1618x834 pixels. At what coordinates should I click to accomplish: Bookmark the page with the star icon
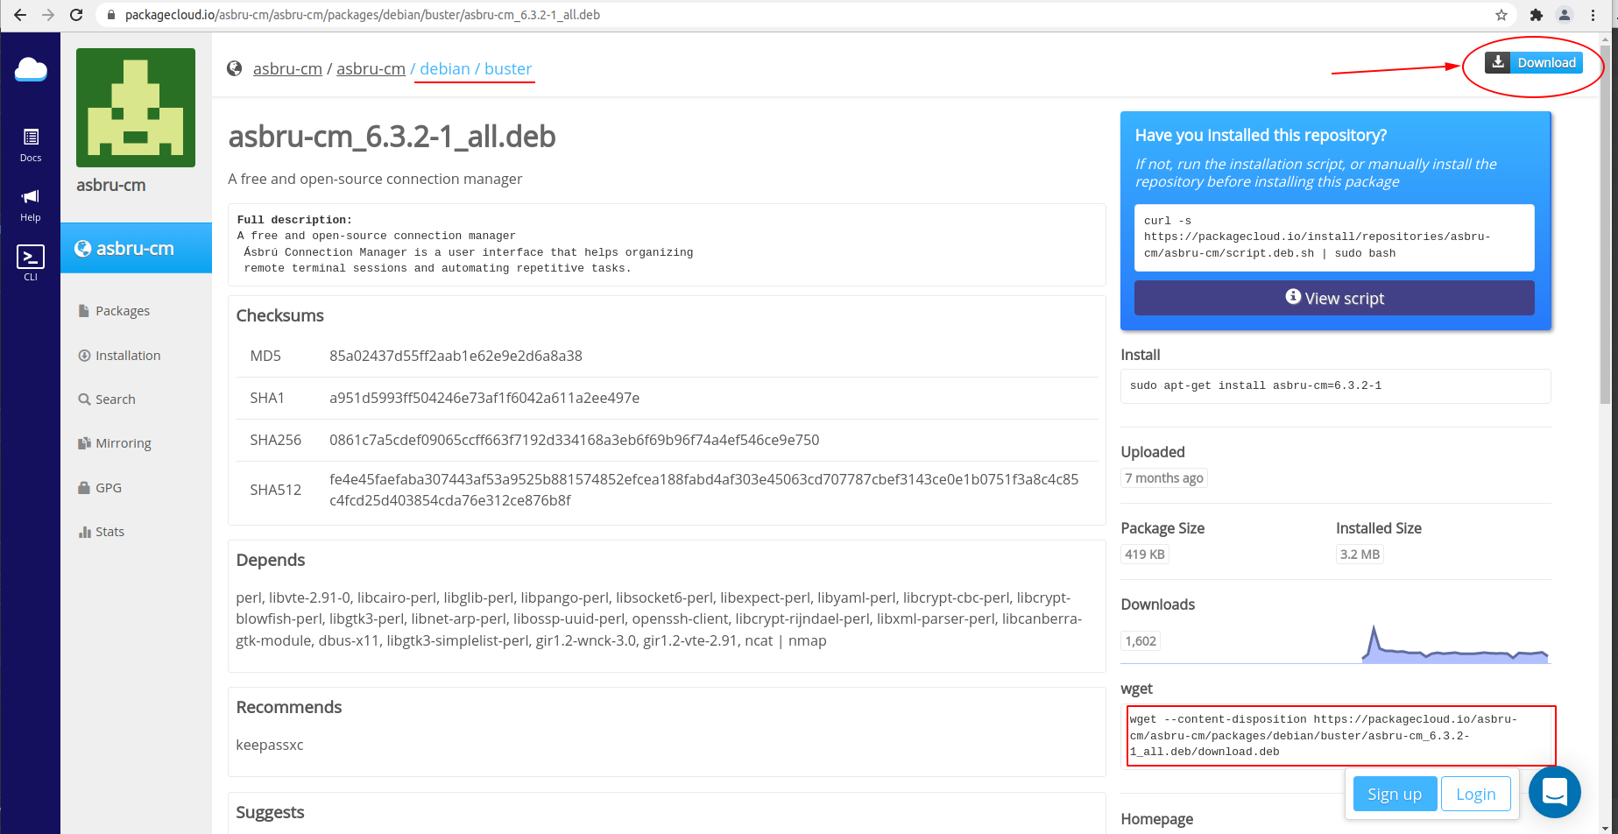(x=1501, y=15)
